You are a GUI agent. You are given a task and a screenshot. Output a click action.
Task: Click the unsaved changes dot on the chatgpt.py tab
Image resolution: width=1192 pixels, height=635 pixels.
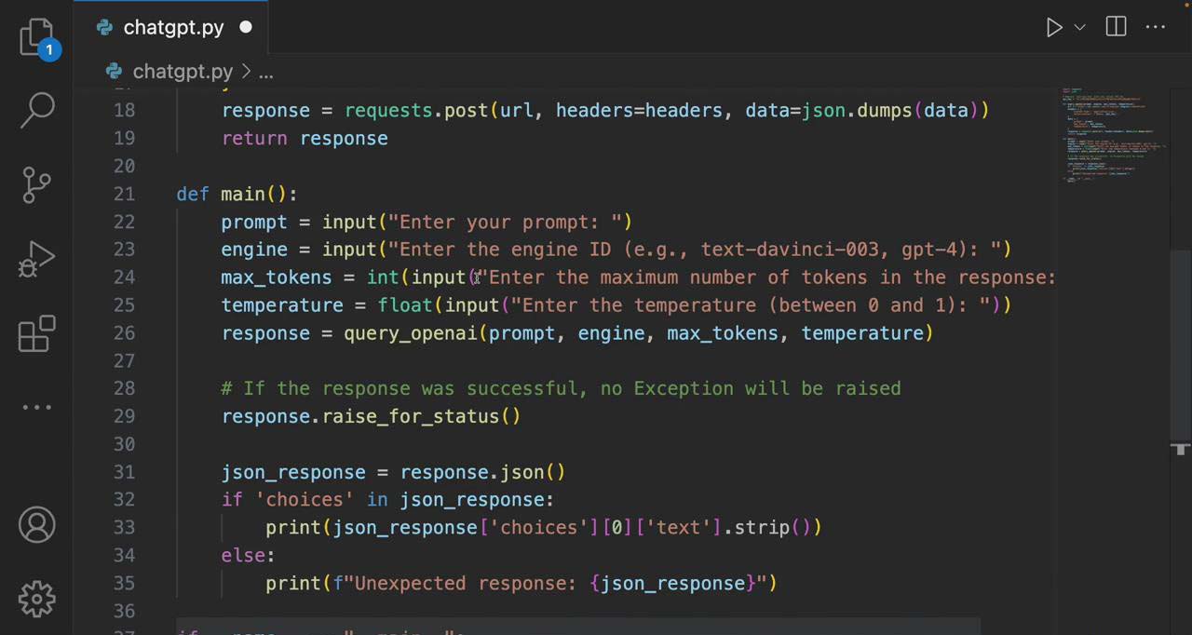(x=246, y=27)
